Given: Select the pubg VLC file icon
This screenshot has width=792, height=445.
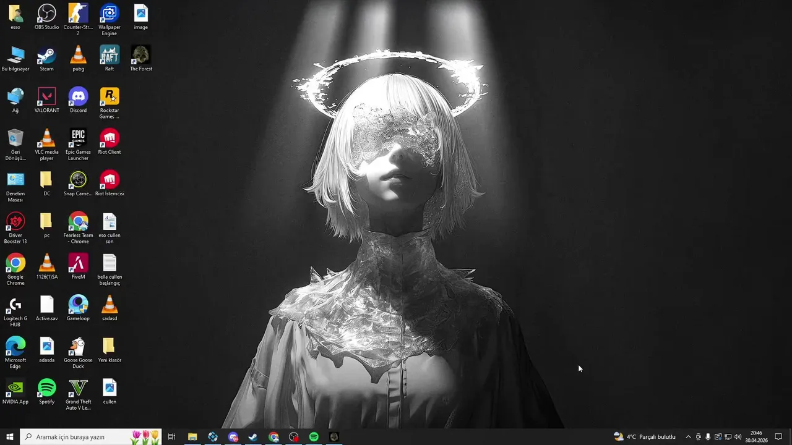Looking at the screenshot, I should tap(78, 58).
